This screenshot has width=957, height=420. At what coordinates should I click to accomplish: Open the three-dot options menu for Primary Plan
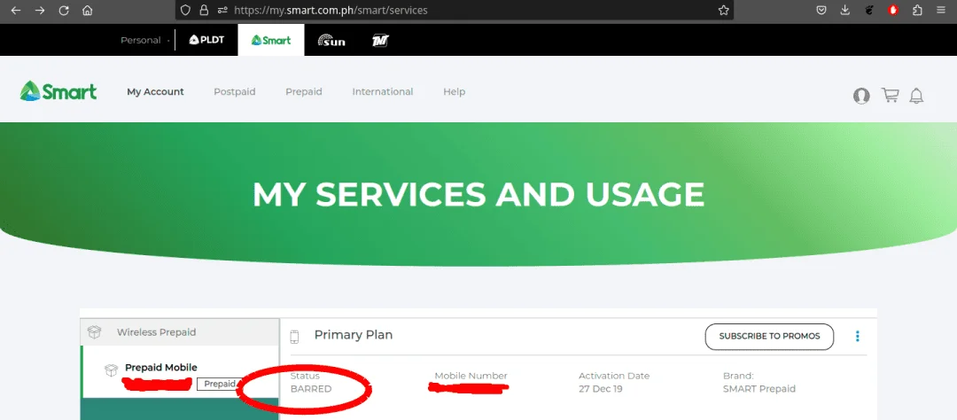pyautogui.click(x=858, y=337)
